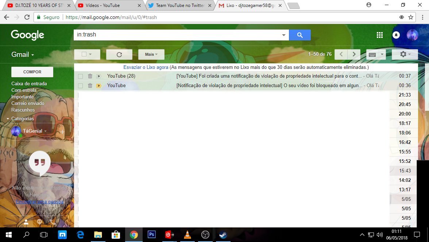The width and height of the screenshot is (429, 242).
Task: Click the browser back button
Action: coord(7,17)
